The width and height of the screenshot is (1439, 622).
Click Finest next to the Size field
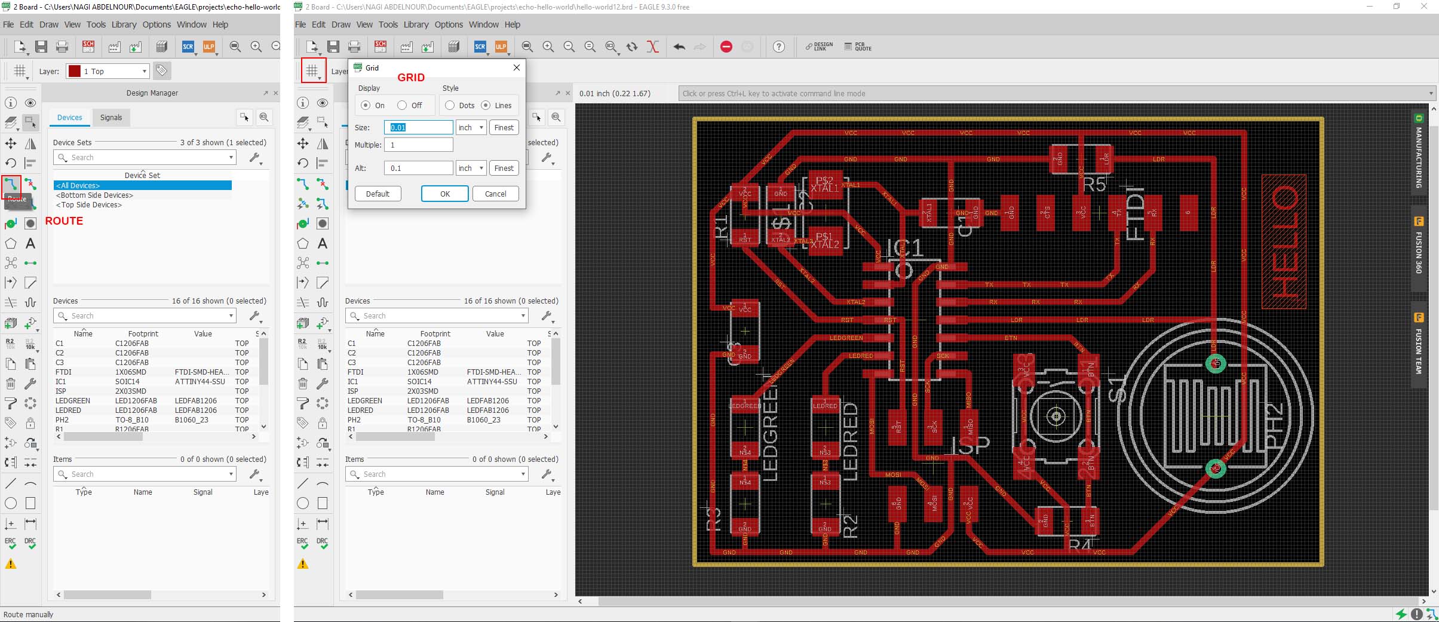tap(504, 127)
